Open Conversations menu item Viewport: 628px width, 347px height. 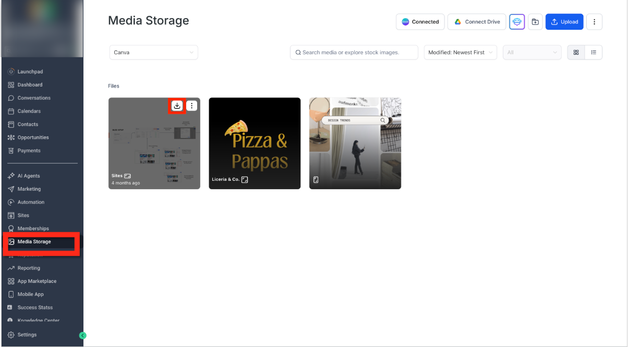click(x=34, y=98)
